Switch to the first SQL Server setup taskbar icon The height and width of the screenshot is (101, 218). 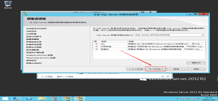pos(67,98)
